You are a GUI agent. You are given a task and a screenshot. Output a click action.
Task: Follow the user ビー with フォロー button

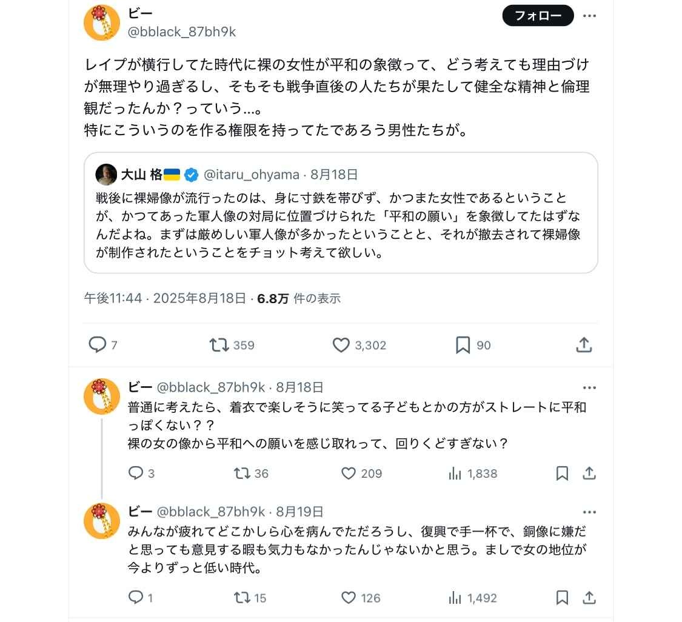(x=538, y=16)
